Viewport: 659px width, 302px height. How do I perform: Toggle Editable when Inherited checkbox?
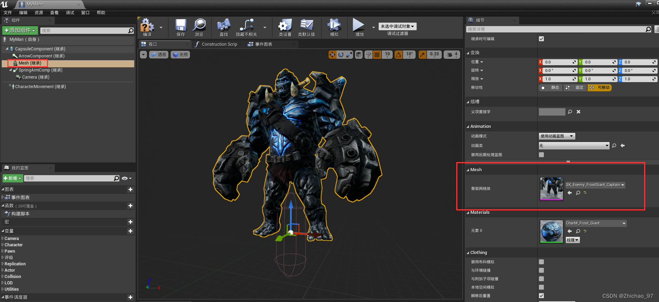(541, 39)
